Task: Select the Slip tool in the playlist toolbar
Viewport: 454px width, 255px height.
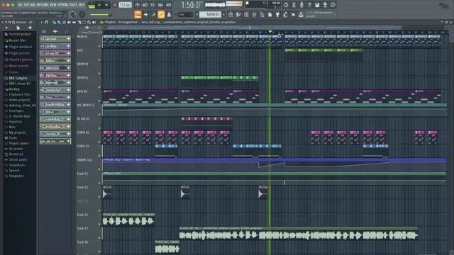Action: tap(74, 22)
